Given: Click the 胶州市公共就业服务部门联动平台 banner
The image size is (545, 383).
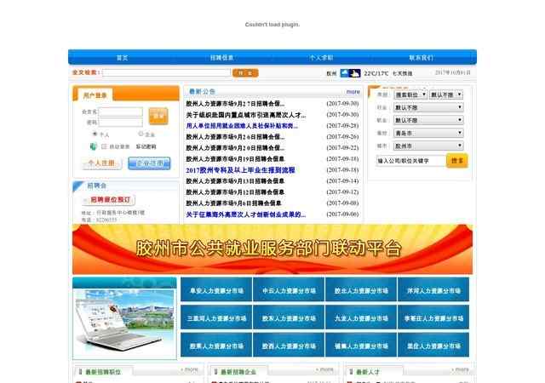Looking at the screenshot, I should pos(272,249).
